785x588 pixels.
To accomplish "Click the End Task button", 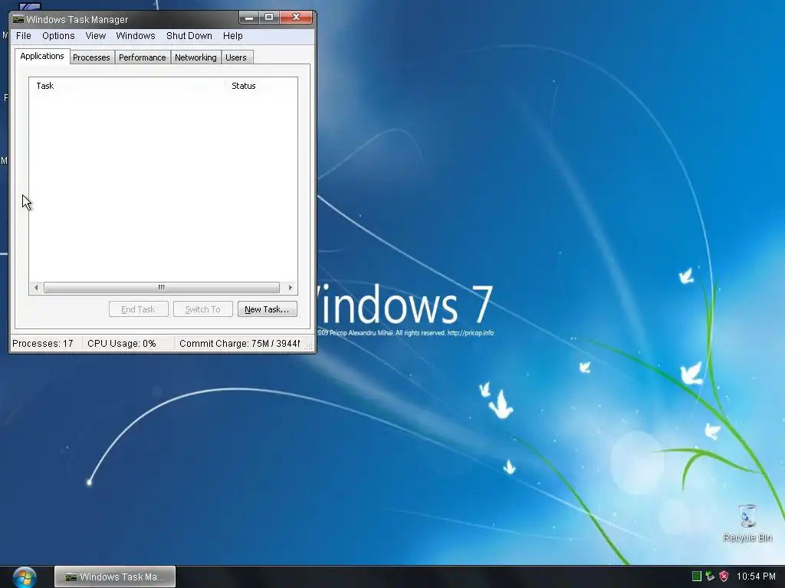I will [138, 309].
